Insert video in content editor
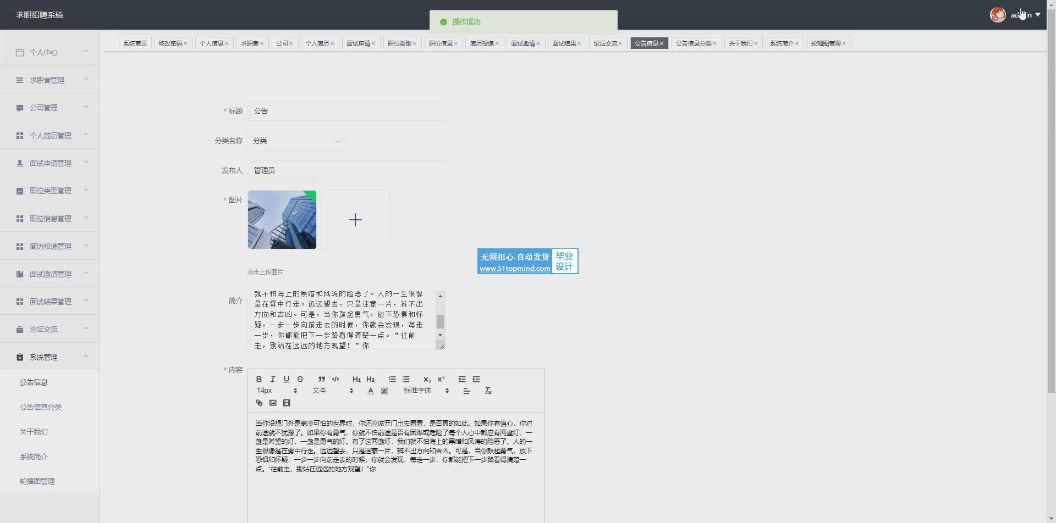The width and height of the screenshot is (1056, 523). [x=287, y=403]
